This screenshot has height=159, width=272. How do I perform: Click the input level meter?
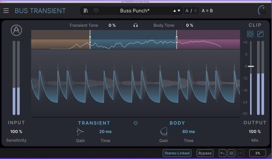[16, 78]
